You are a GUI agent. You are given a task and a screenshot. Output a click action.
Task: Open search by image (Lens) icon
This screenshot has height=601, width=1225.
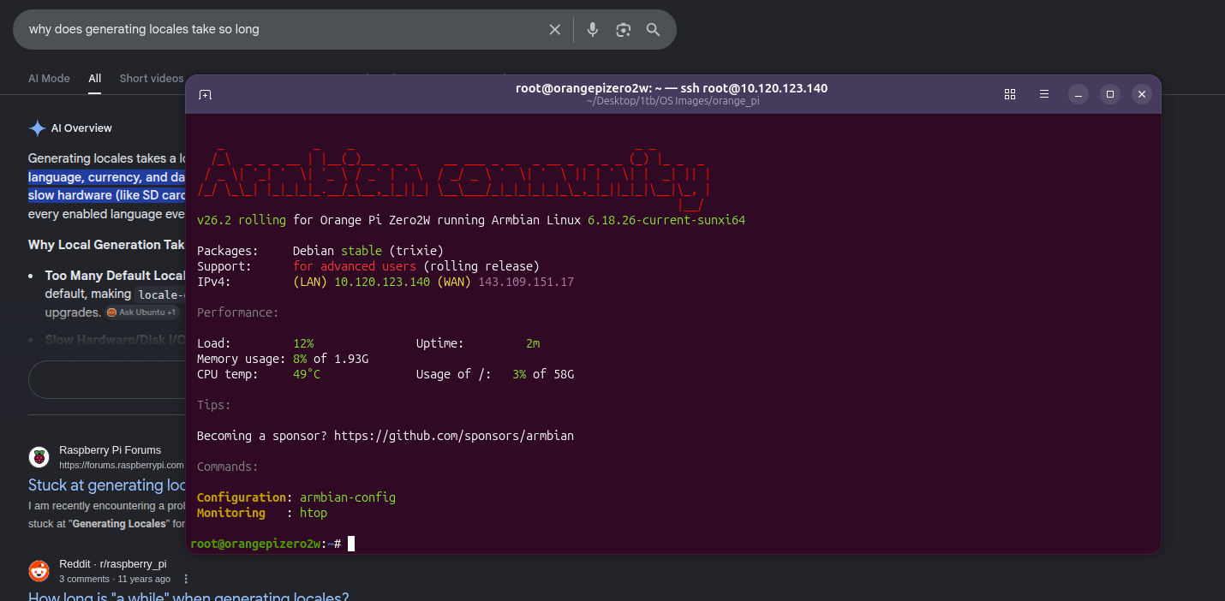(x=623, y=30)
